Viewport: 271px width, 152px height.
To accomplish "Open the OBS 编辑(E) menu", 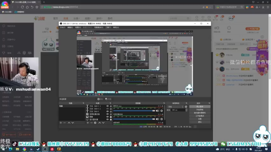I will [70, 27].
